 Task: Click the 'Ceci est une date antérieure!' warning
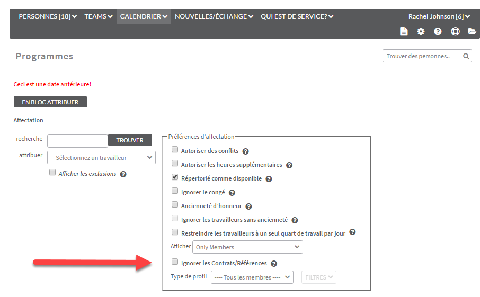tap(52, 84)
